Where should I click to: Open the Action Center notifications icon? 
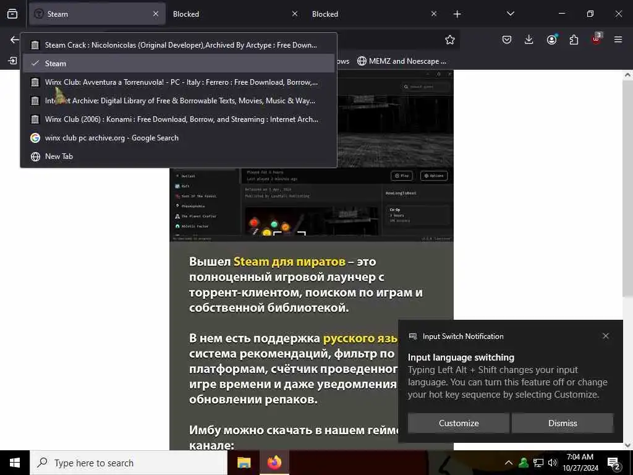point(614,463)
